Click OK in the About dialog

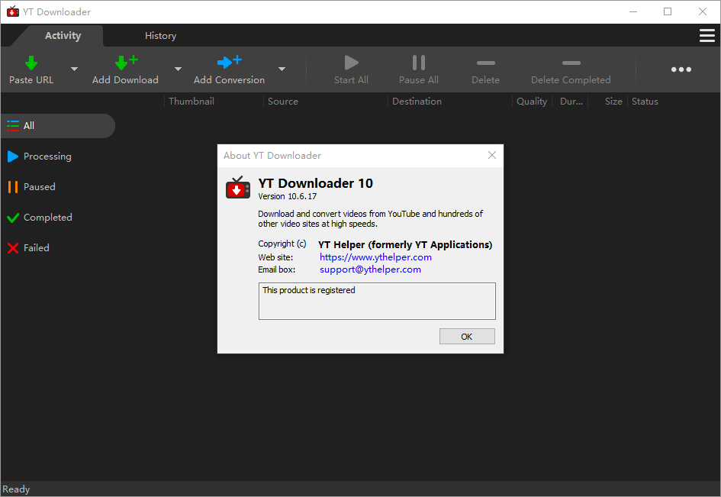tap(467, 337)
